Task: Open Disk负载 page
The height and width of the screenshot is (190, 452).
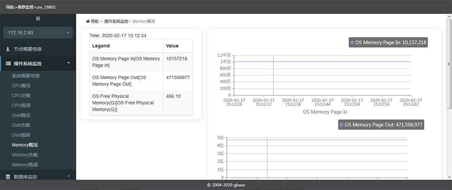Action: click(x=21, y=125)
